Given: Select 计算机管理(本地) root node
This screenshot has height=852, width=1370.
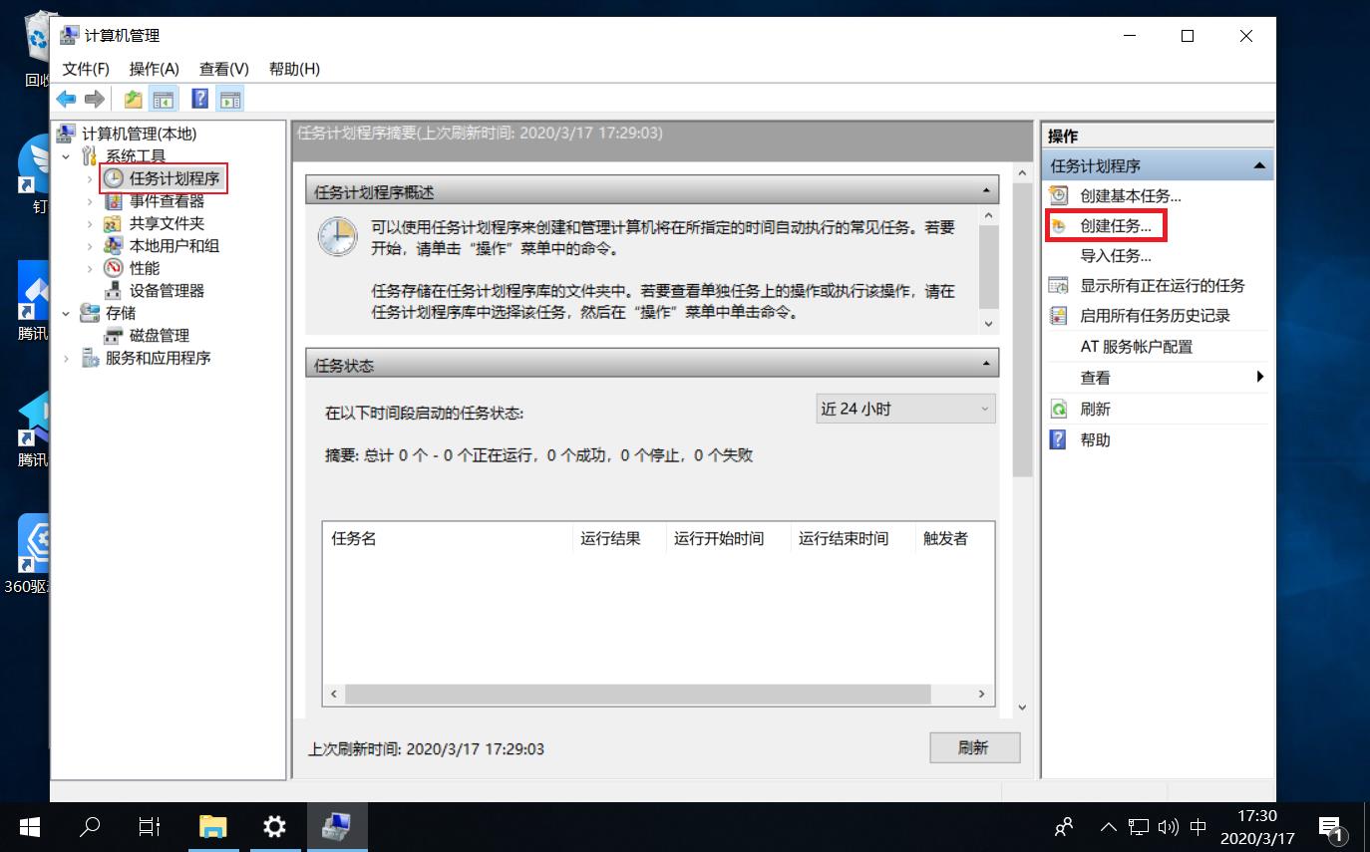Looking at the screenshot, I should coord(140,134).
